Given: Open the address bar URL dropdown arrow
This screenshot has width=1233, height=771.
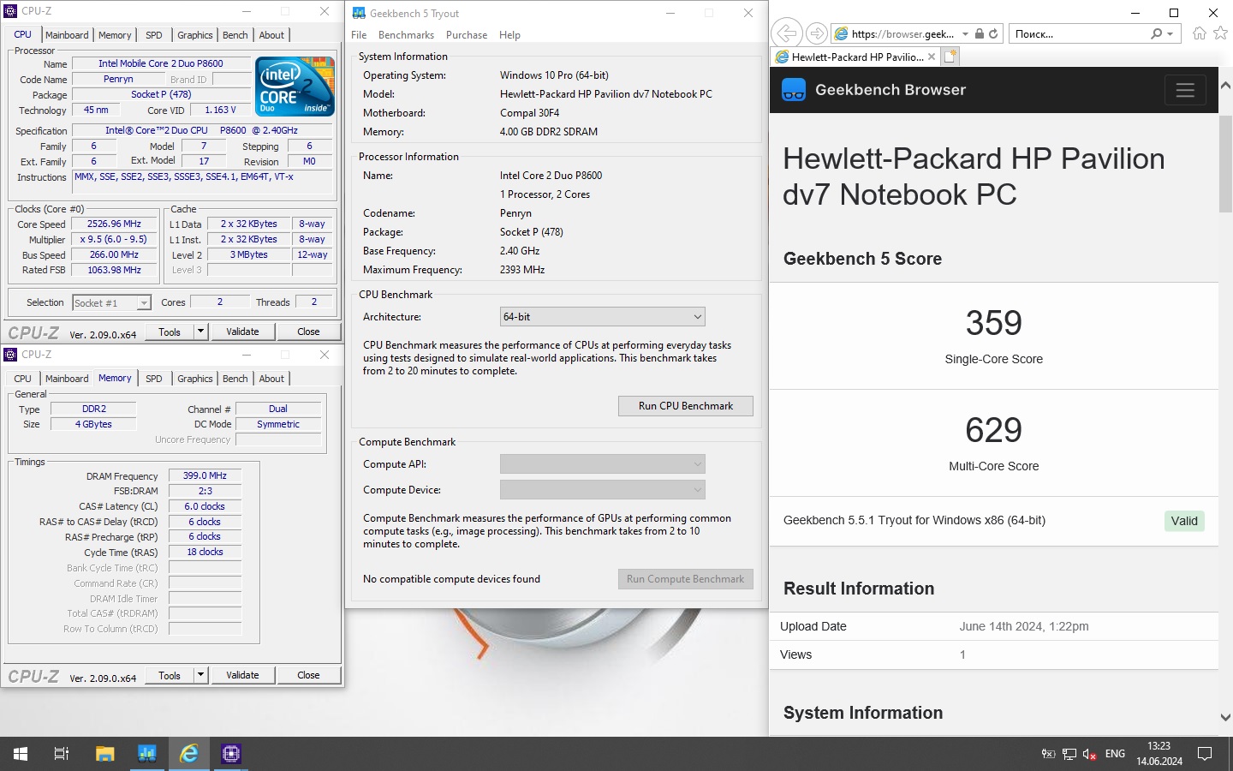Looking at the screenshot, I should click(x=965, y=34).
